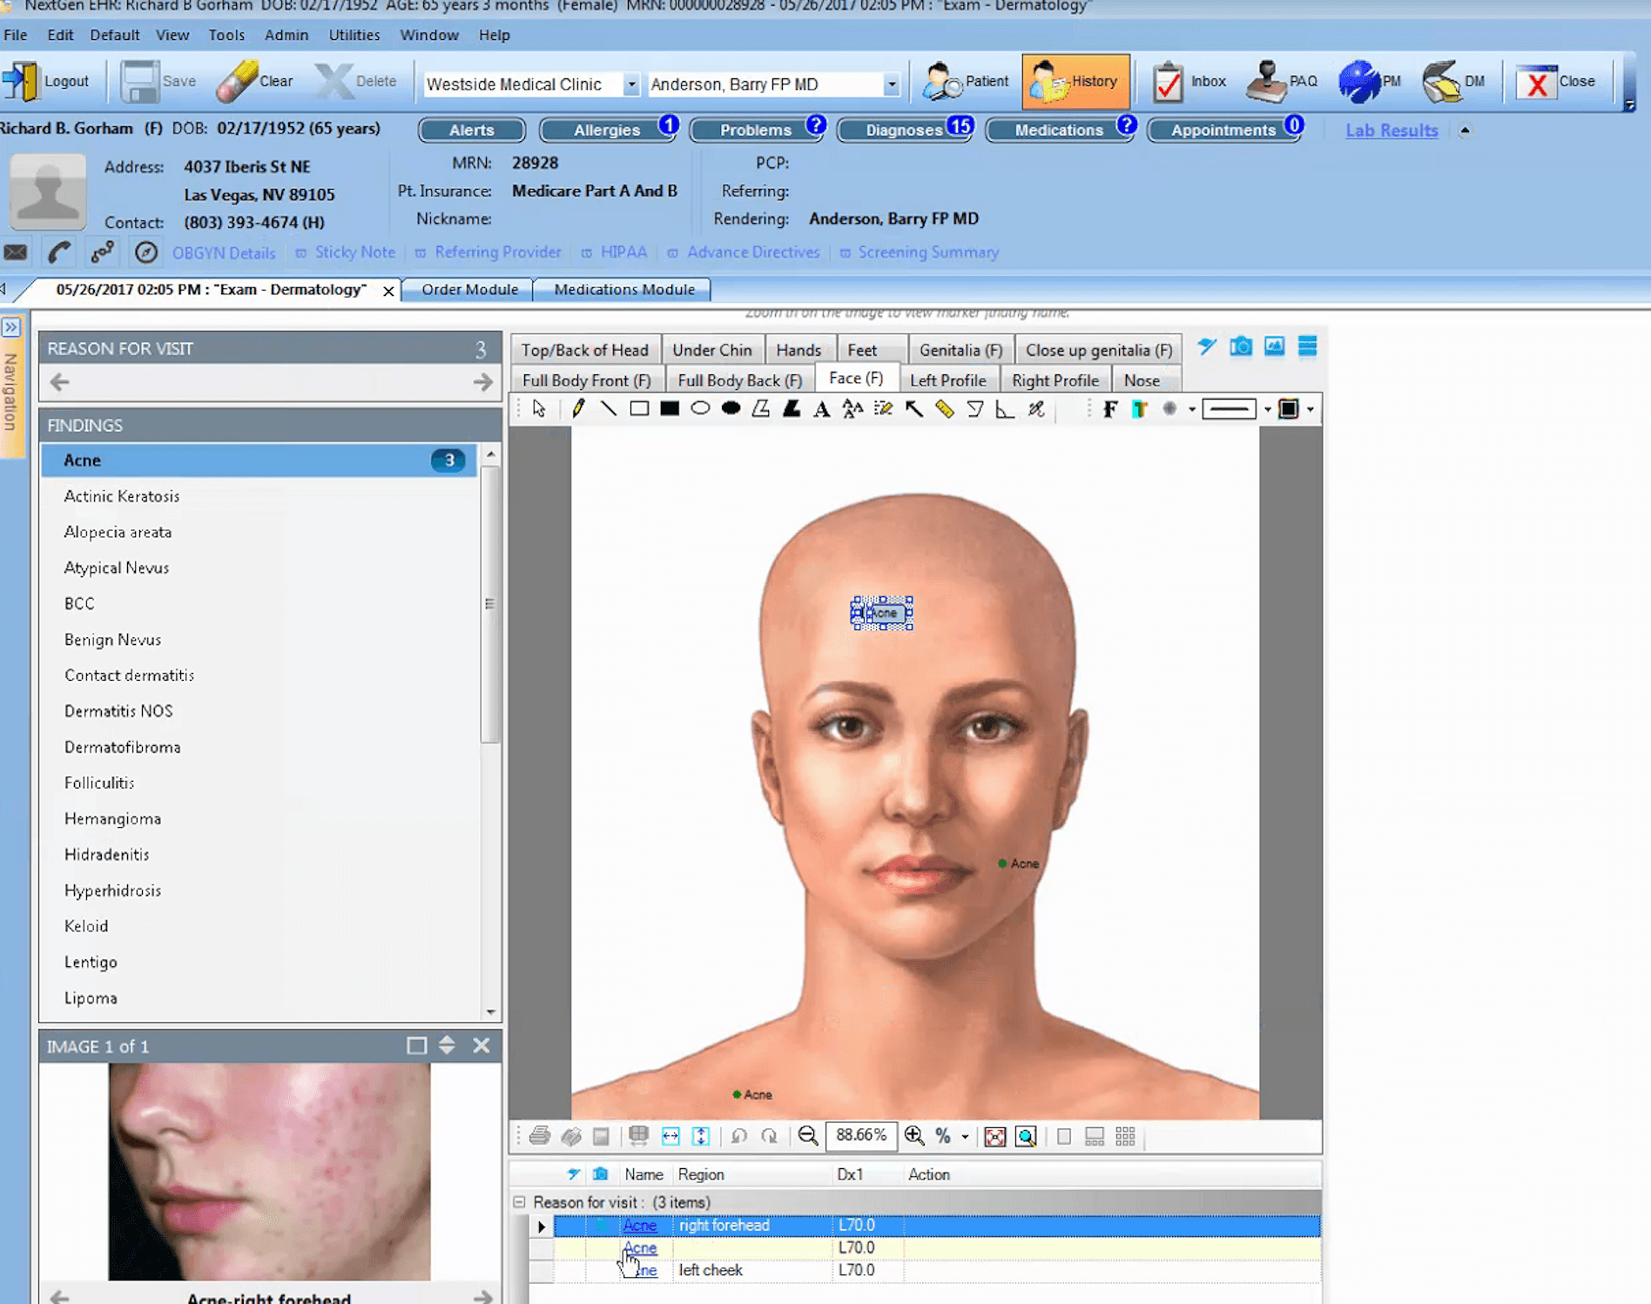Image resolution: width=1651 pixels, height=1304 pixels.
Task: Open the line style dropdown
Action: coord(1267,408)
